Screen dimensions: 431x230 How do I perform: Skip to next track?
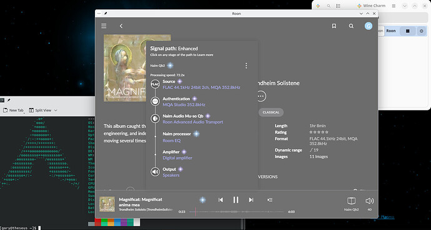tap(251, 200)
